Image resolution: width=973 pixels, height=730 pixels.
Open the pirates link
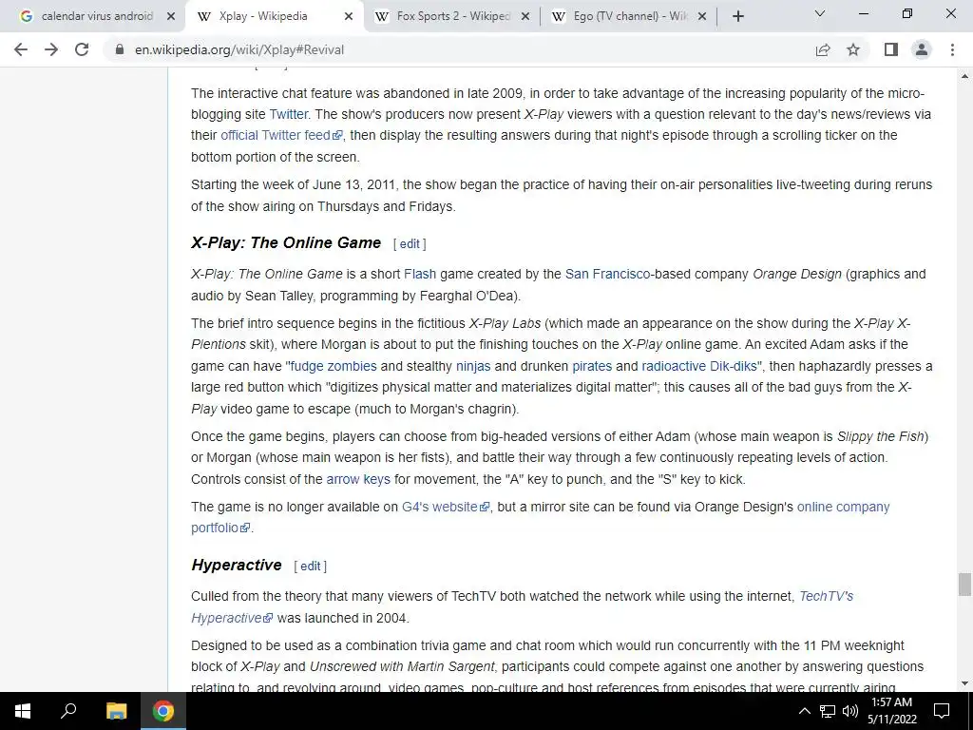[592, 366]
